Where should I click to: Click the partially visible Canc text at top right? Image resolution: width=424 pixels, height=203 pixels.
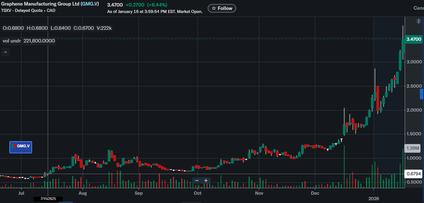(418, 8)
